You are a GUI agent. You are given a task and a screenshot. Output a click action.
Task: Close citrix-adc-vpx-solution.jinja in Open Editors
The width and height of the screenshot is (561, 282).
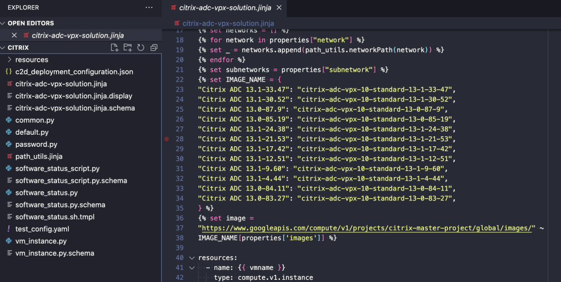pos(14,36)
